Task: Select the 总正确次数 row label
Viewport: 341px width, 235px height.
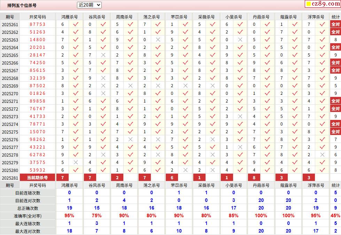Action: pyautogui.click(x=28, y=208)
